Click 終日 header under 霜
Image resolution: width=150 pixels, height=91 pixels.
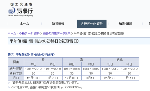(91, 64)
